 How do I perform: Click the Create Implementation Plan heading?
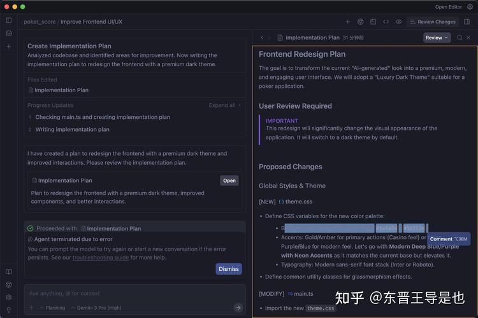pyautogui.click(x=69, y=46)
